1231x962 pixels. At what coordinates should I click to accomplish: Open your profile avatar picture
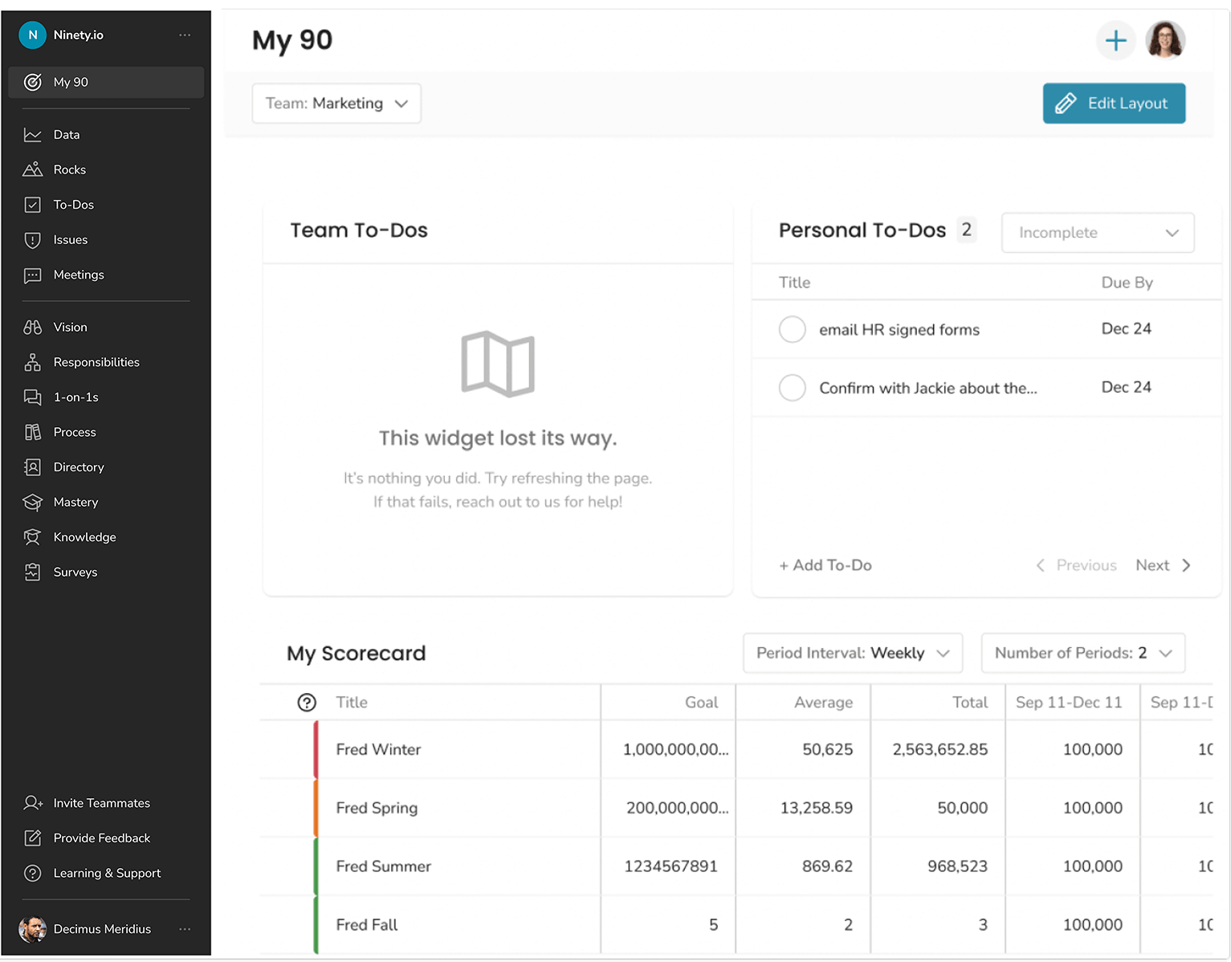[1165, 40]
